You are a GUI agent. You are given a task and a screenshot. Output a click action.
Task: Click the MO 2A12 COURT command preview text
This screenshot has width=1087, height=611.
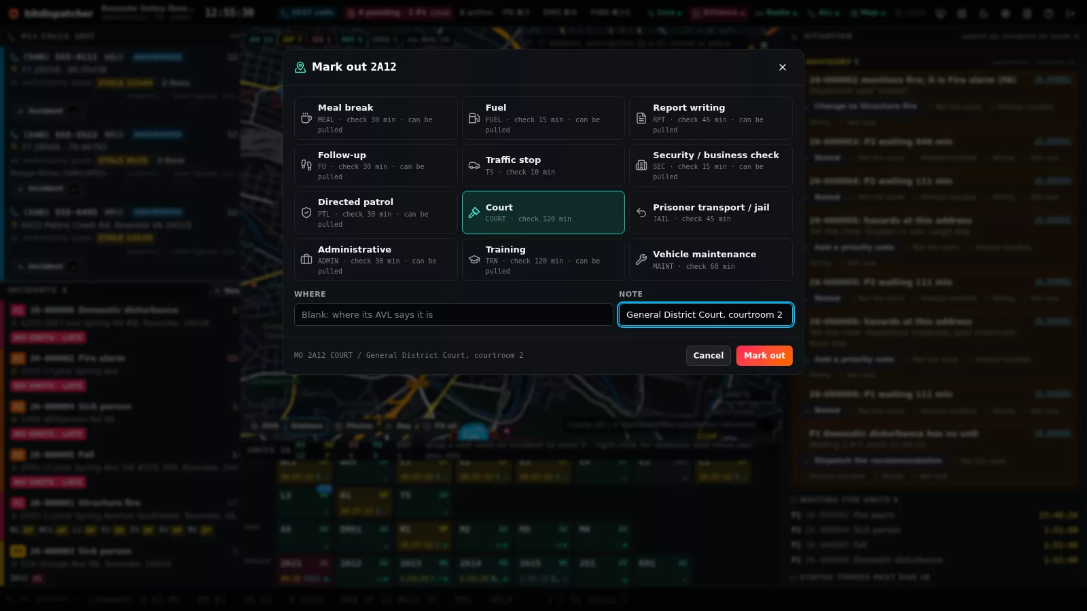[409, 356]
